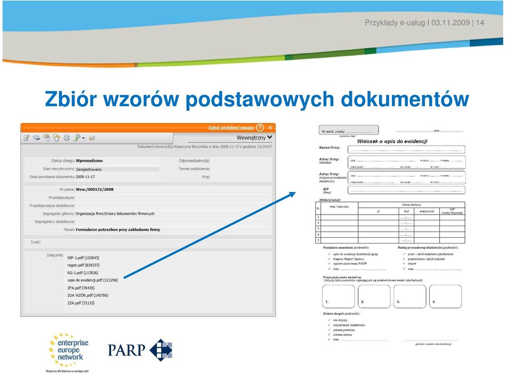Click the 'Odpowiedzialny(a)' field label
Viewport: 505px width, 375px height.
194,160
